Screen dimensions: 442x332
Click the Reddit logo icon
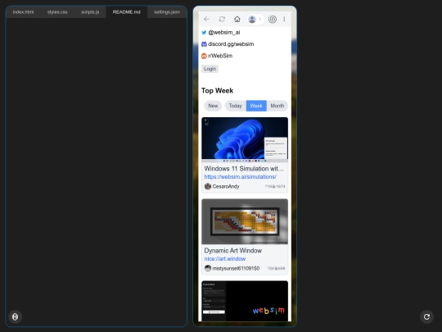204,57
